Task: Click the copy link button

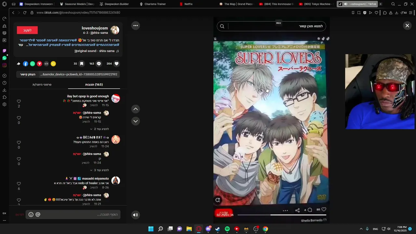Action: pyautogui.click(x=28, y=74)
